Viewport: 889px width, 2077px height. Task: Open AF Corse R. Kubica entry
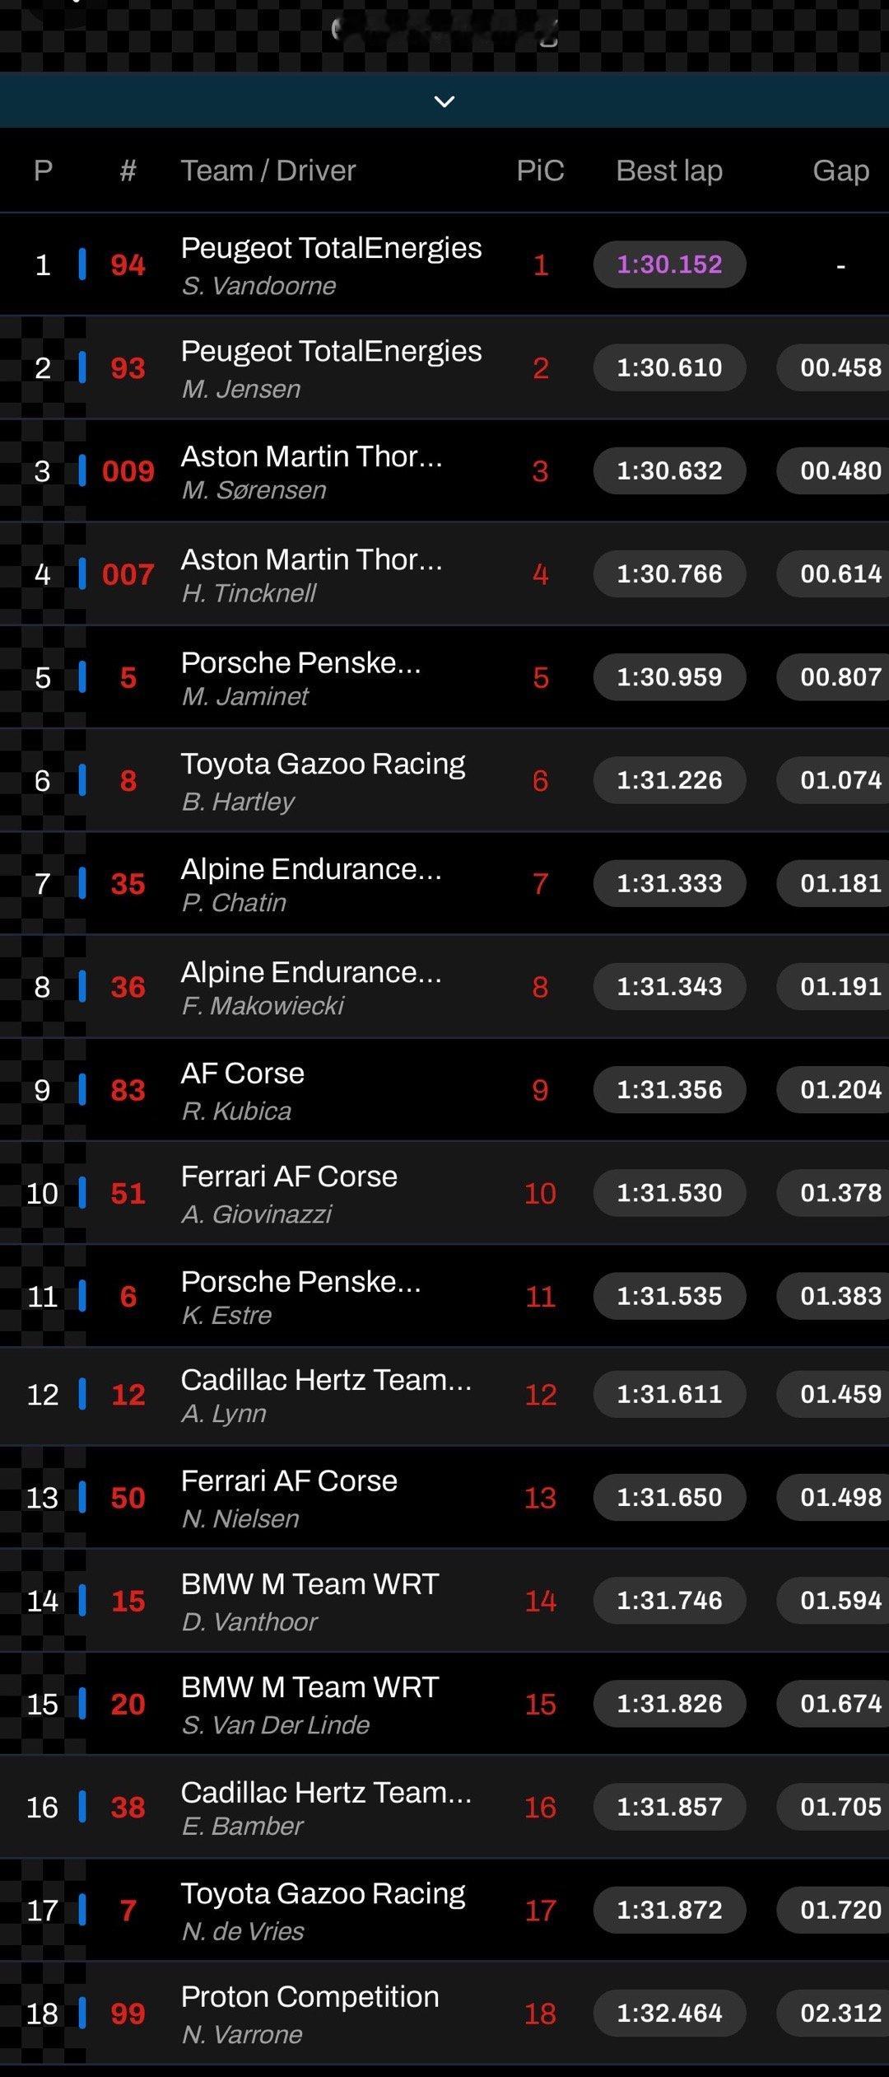point(444,1089)
